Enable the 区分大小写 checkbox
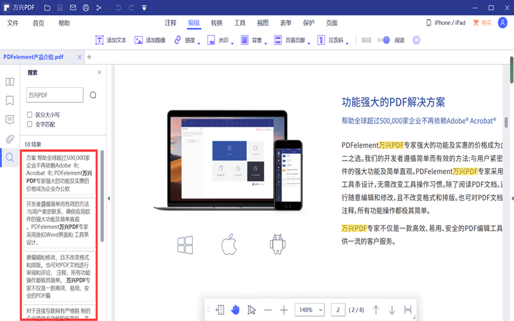The width and height of the screenshot is (514, 321). (x=30, y=115)
